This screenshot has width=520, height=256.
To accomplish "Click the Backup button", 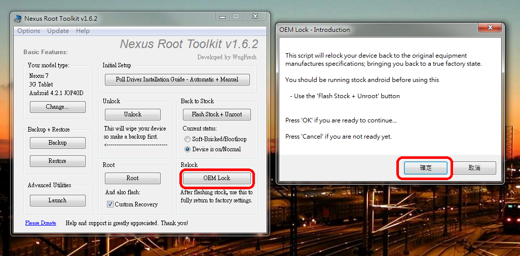I will (x=58, y=143).
